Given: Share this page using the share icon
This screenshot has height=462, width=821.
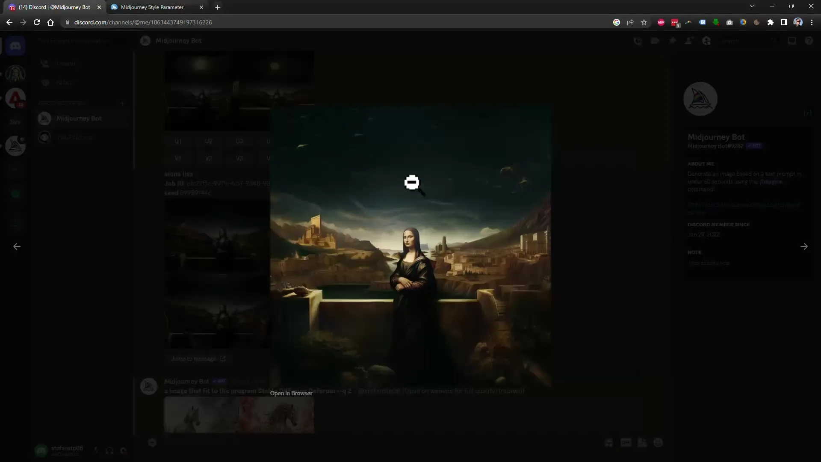Looking at the screenshot, I should pyautogui.click(x=630, y=22).
